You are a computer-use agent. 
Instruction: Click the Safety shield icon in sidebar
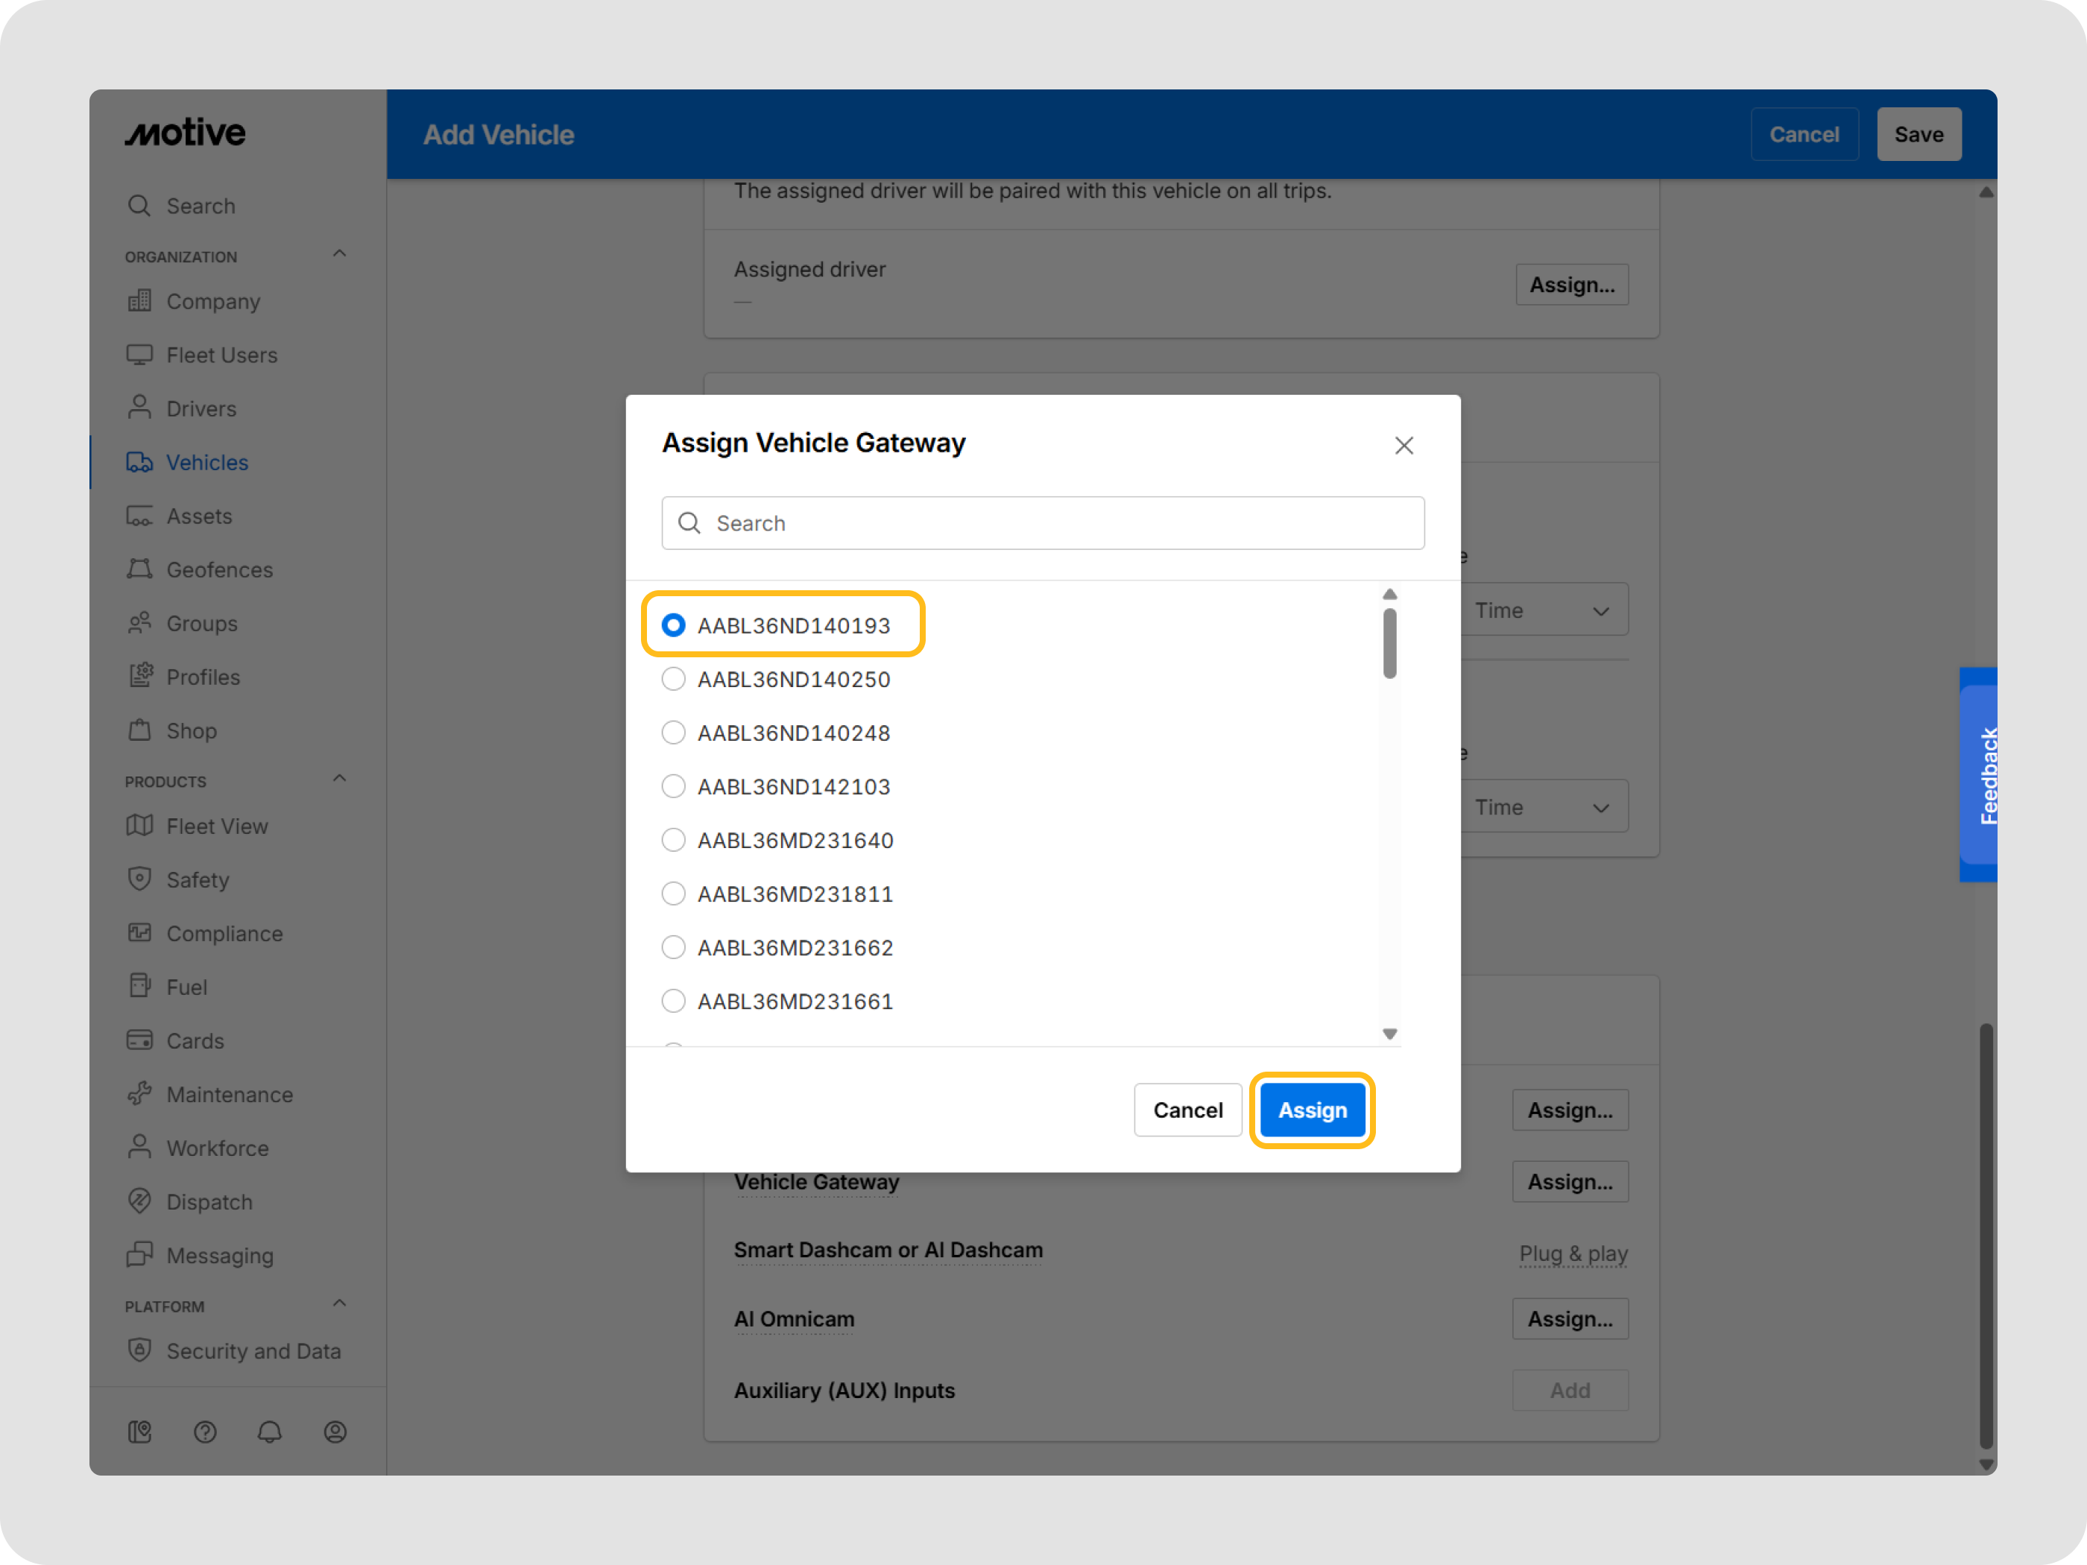[x=139, y=879]
